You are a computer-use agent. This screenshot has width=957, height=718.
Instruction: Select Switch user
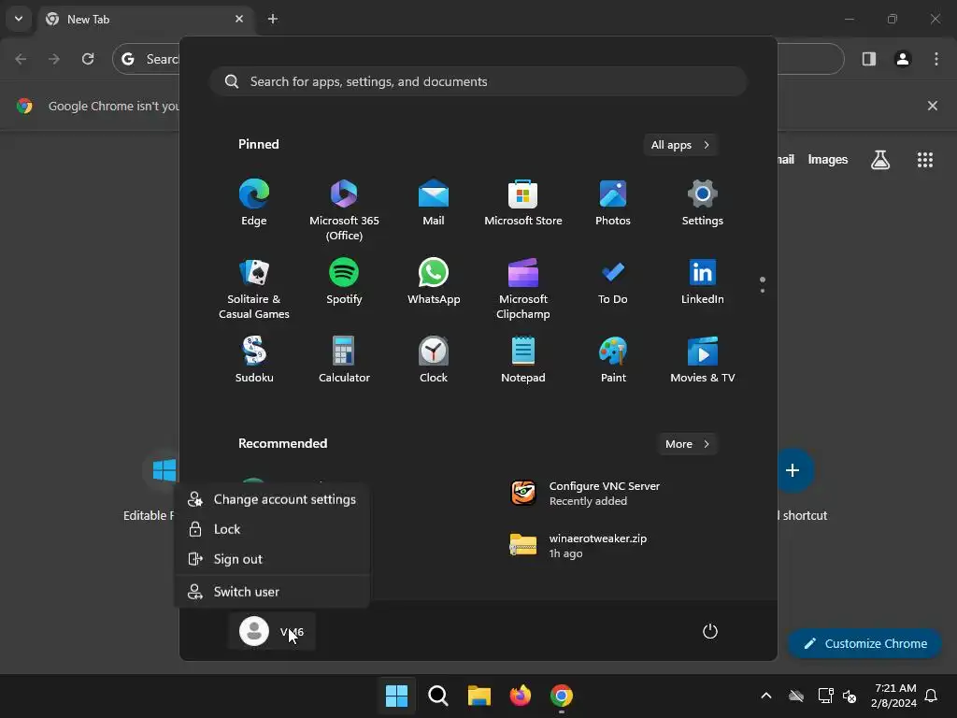pyautogui.click(x=272, y=592)
